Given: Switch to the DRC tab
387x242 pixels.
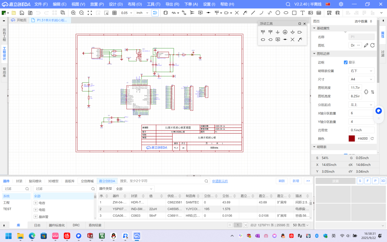Looking at the screenshot, I should click(x=76, y=225).
